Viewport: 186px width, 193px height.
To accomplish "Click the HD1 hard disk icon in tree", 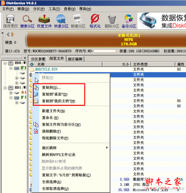I will click(x=11, y=88).
